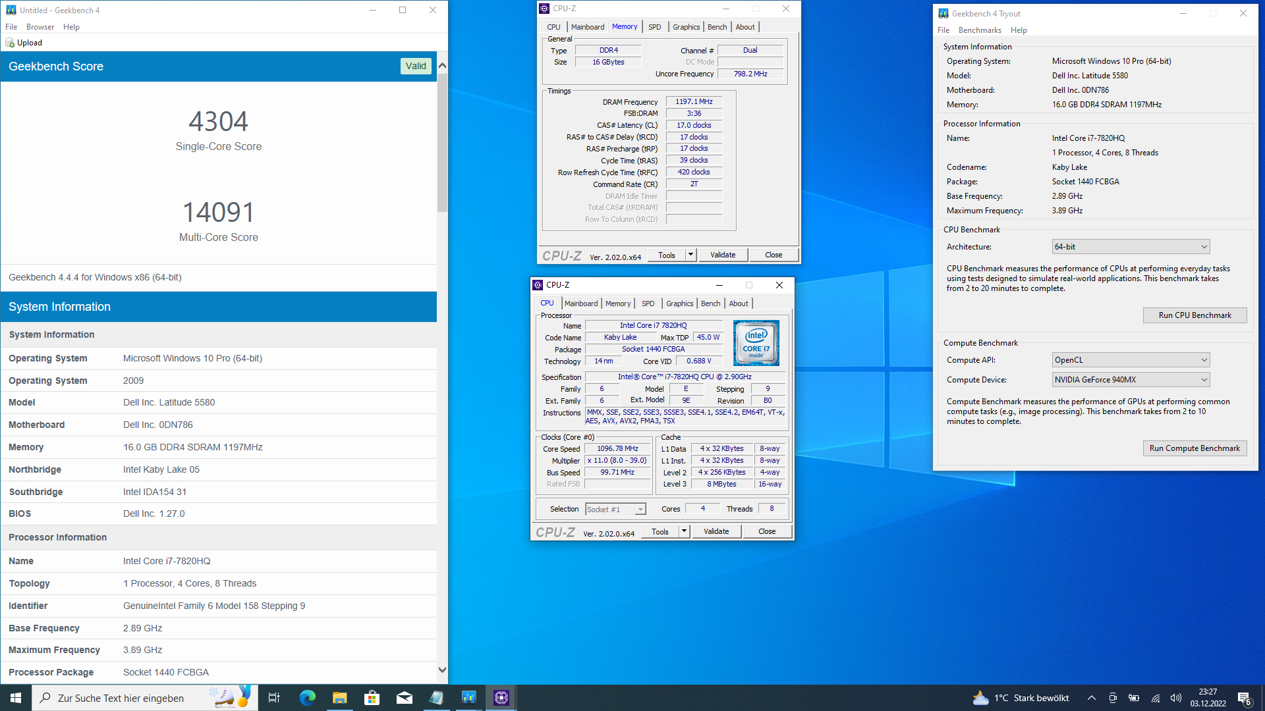Open the Tools dropdown arrow in the upper CPU-Z window
Viewport: 1265px width, 711px height.
pos(690,255)
